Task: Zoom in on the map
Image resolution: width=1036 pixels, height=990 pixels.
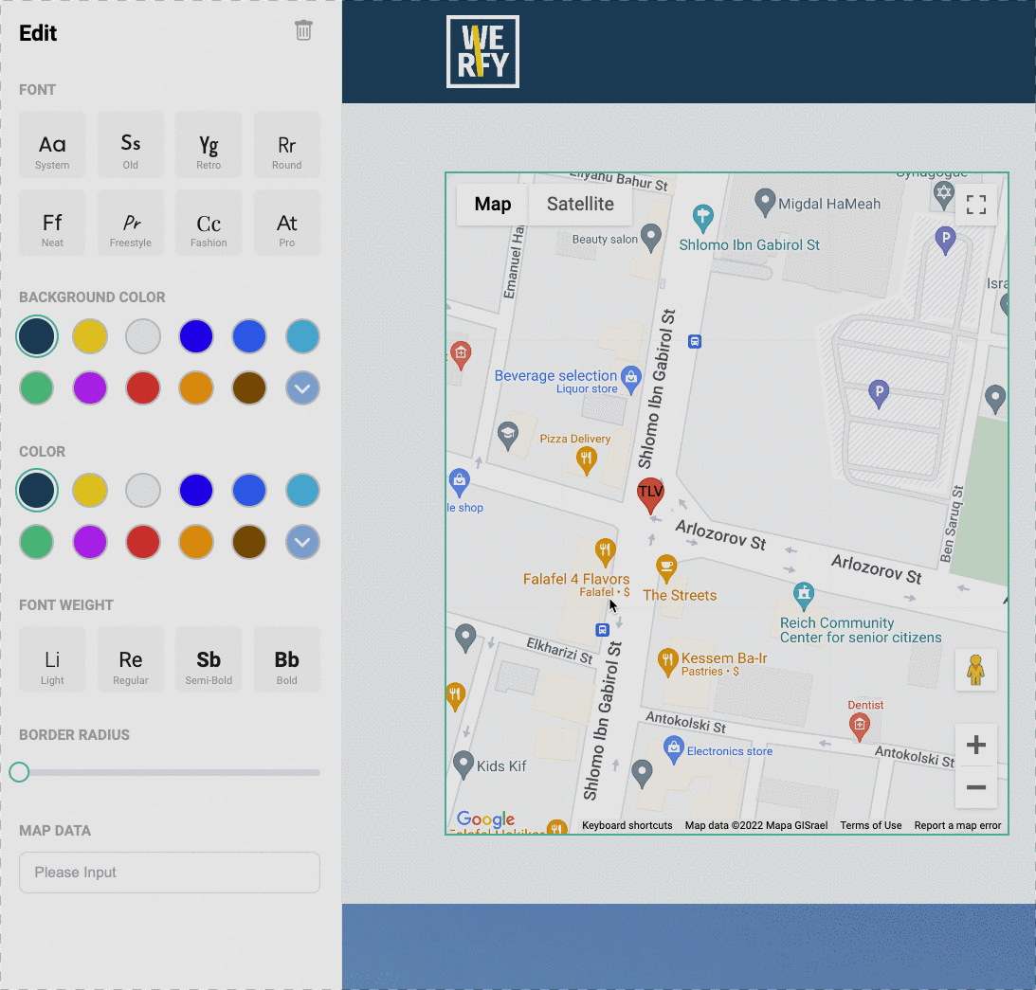Action: point(976,745)
